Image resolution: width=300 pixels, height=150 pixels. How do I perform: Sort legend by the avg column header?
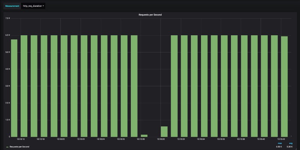coord(291,143)
